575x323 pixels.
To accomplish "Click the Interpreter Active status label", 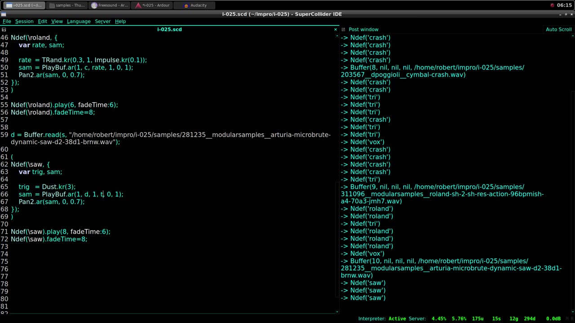I will coord(382,319).
